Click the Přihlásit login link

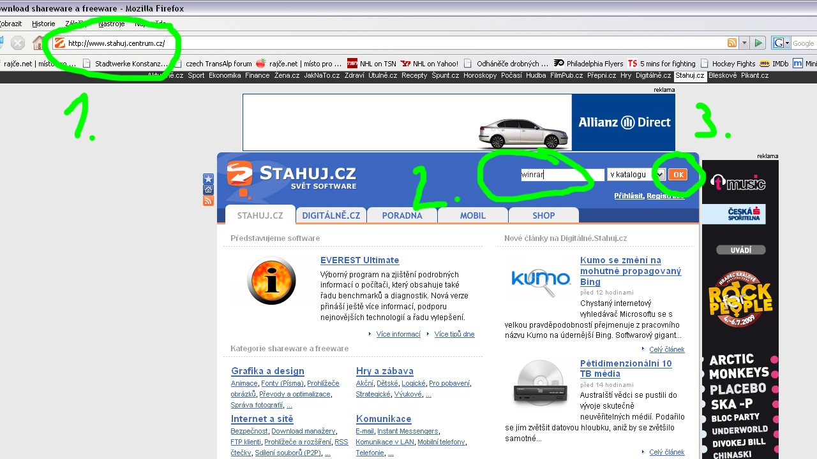[x=628, y=196]
